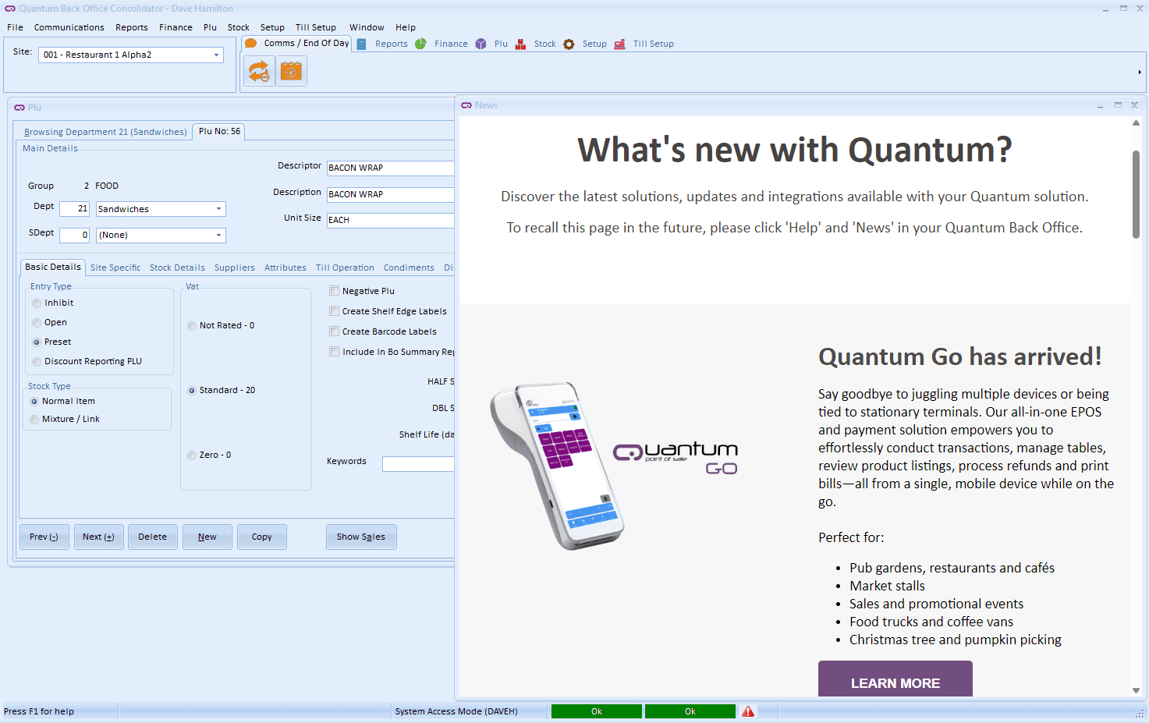Open the File menu
Viewport: 1149px width, 723px height.
pyautogui.click(x=15, y=27)
